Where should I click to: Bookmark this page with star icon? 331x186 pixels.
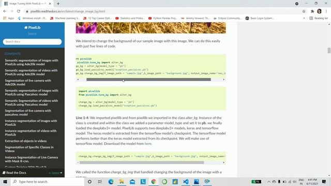304,11
